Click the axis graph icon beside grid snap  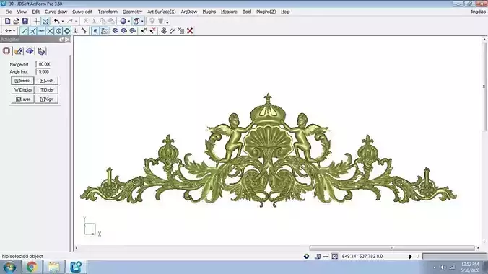pos(104,31)
